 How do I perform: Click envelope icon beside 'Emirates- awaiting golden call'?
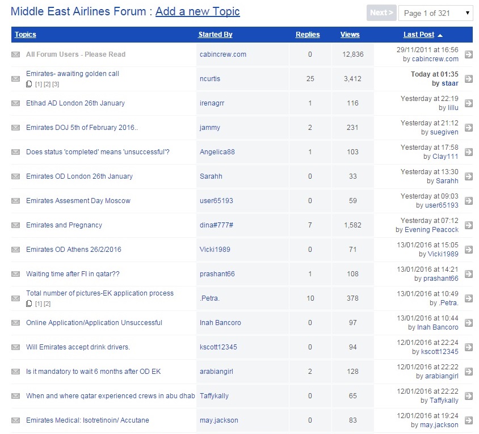[15, 79]
